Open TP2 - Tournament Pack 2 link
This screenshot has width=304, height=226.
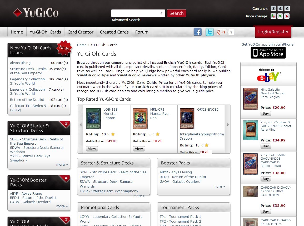coord(180,221)
